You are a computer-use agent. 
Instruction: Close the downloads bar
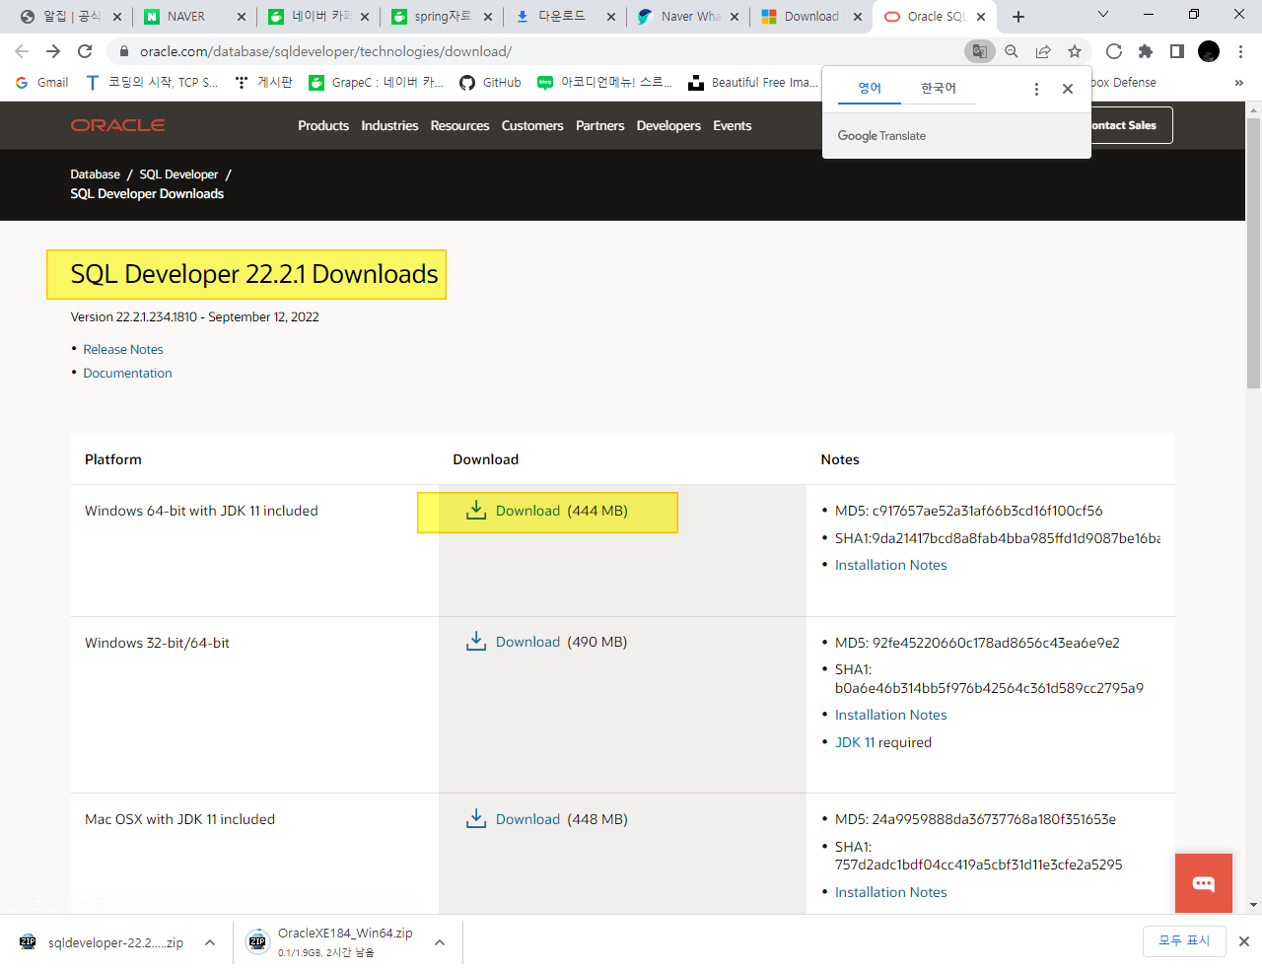1244,941
